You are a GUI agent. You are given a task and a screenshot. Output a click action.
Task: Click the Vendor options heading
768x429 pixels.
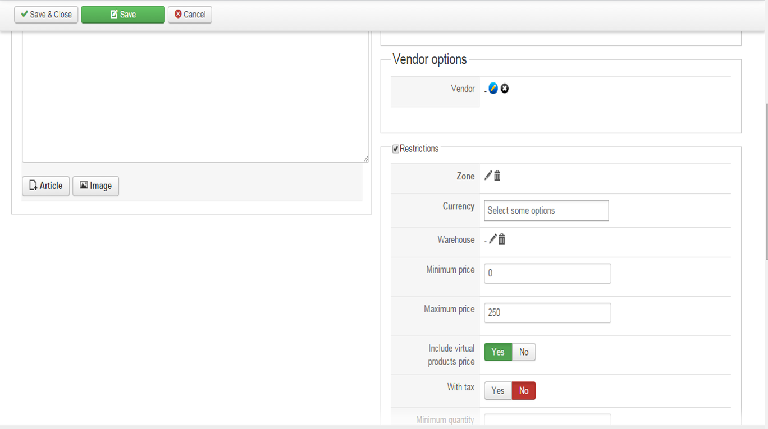tap(429, 59)
